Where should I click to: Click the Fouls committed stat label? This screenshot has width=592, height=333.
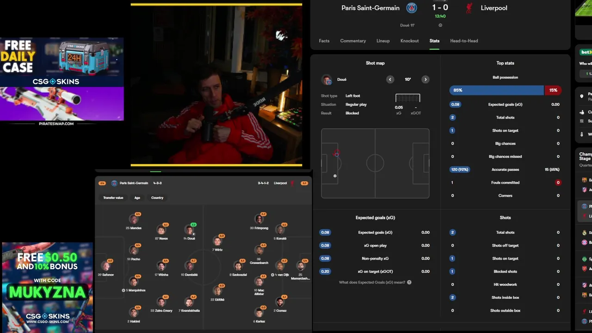click(505, 183)
